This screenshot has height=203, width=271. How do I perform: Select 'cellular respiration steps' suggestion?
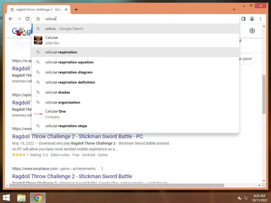tap(135, 126)
